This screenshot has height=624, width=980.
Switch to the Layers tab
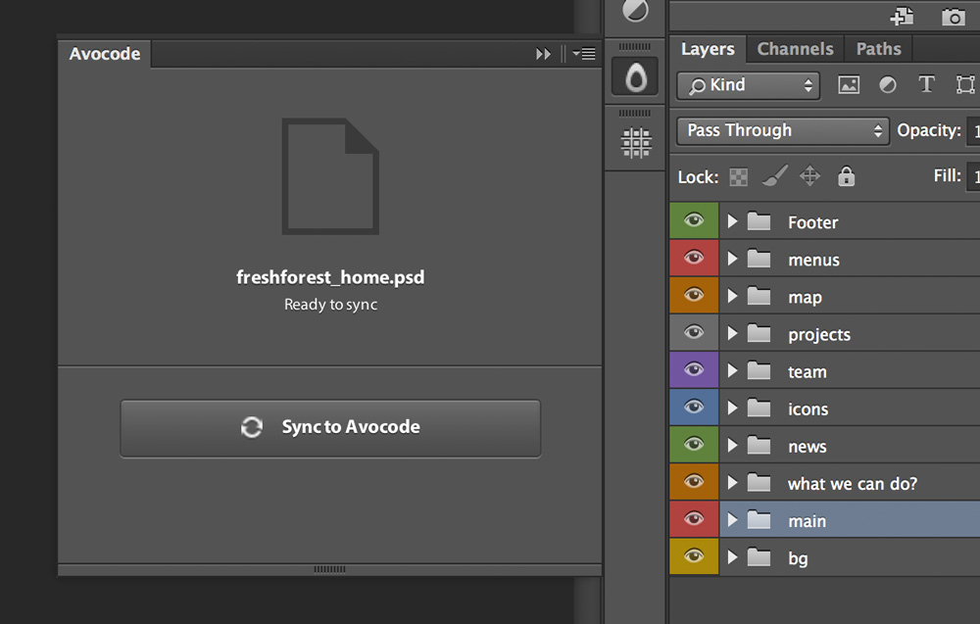(708, 49)
